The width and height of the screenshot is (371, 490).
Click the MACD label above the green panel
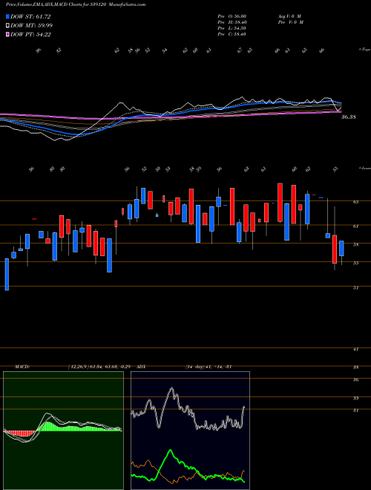pyautogui.click(x=22, y=367)
